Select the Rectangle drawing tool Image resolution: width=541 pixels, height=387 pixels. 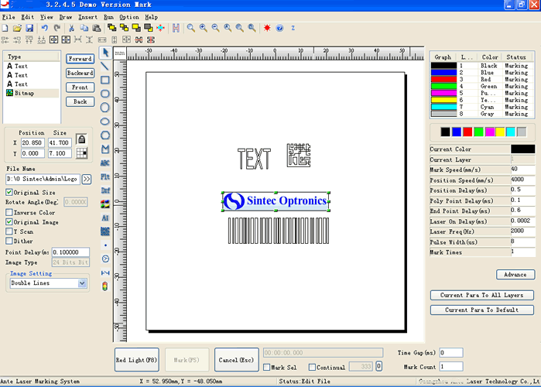105,80
